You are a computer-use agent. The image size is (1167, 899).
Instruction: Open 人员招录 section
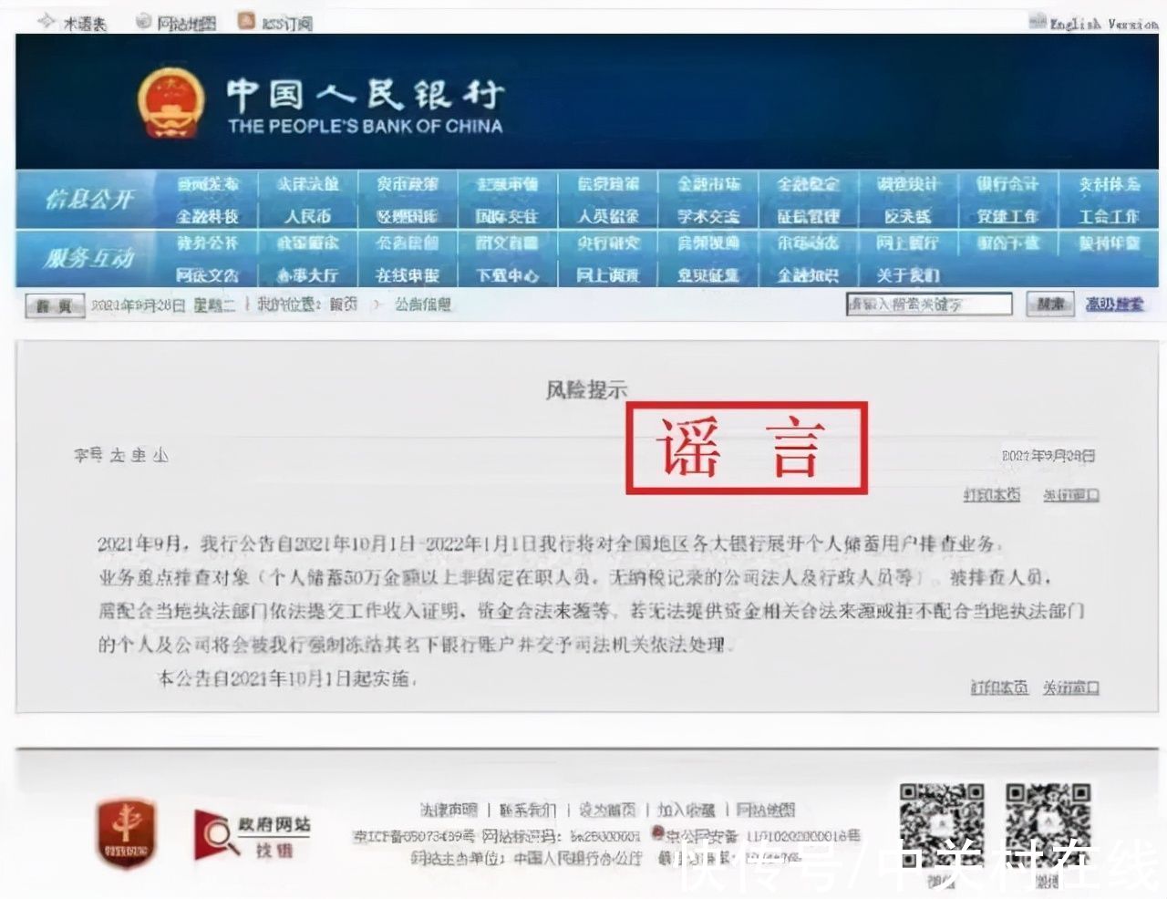(608, 217)
